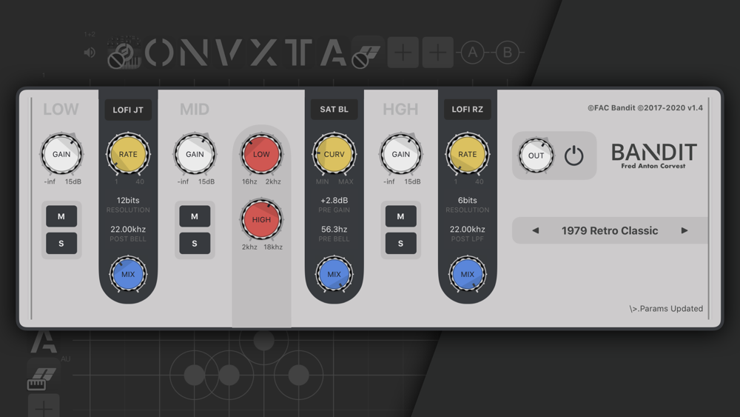The width and height of the screenshot is (740, 417).
Task: Click the LOFI RZ blue MIX knob
Action: pyautogui.click(x=467, y=274)
